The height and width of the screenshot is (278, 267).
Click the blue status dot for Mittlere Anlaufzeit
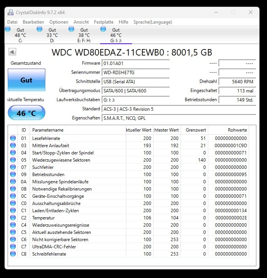13,145
